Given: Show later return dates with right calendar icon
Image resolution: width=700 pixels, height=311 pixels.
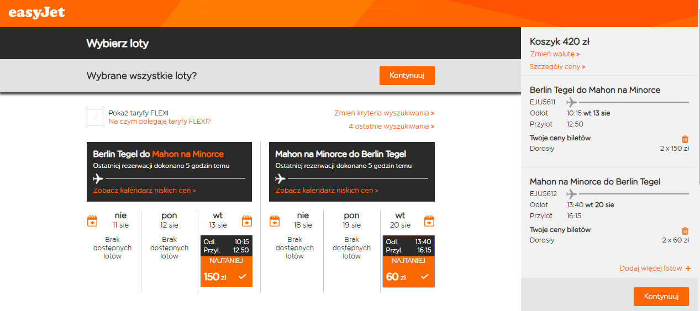Looking at the screenshot, I should pos(429,222).
